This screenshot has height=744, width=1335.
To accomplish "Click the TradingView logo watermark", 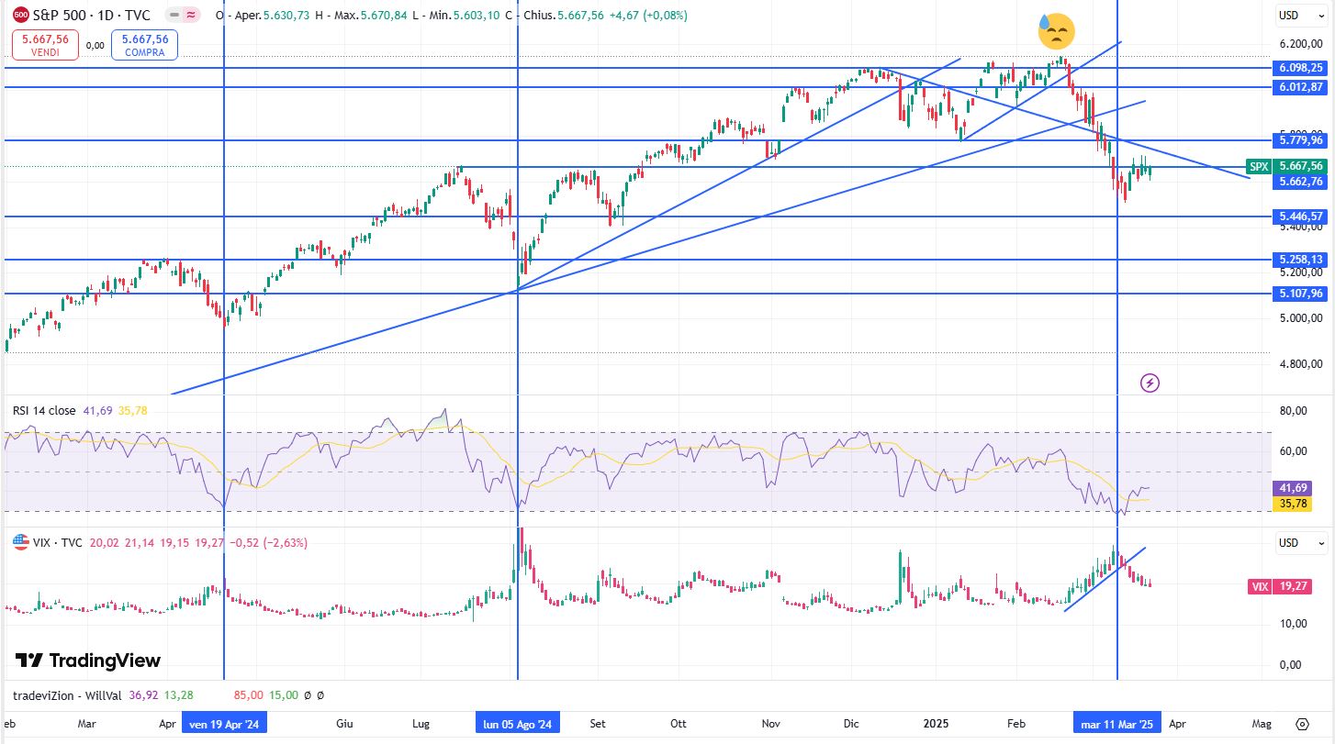I will point(88,661).
